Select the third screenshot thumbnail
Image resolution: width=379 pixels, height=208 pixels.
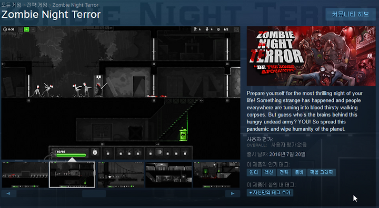click(121, 175)
